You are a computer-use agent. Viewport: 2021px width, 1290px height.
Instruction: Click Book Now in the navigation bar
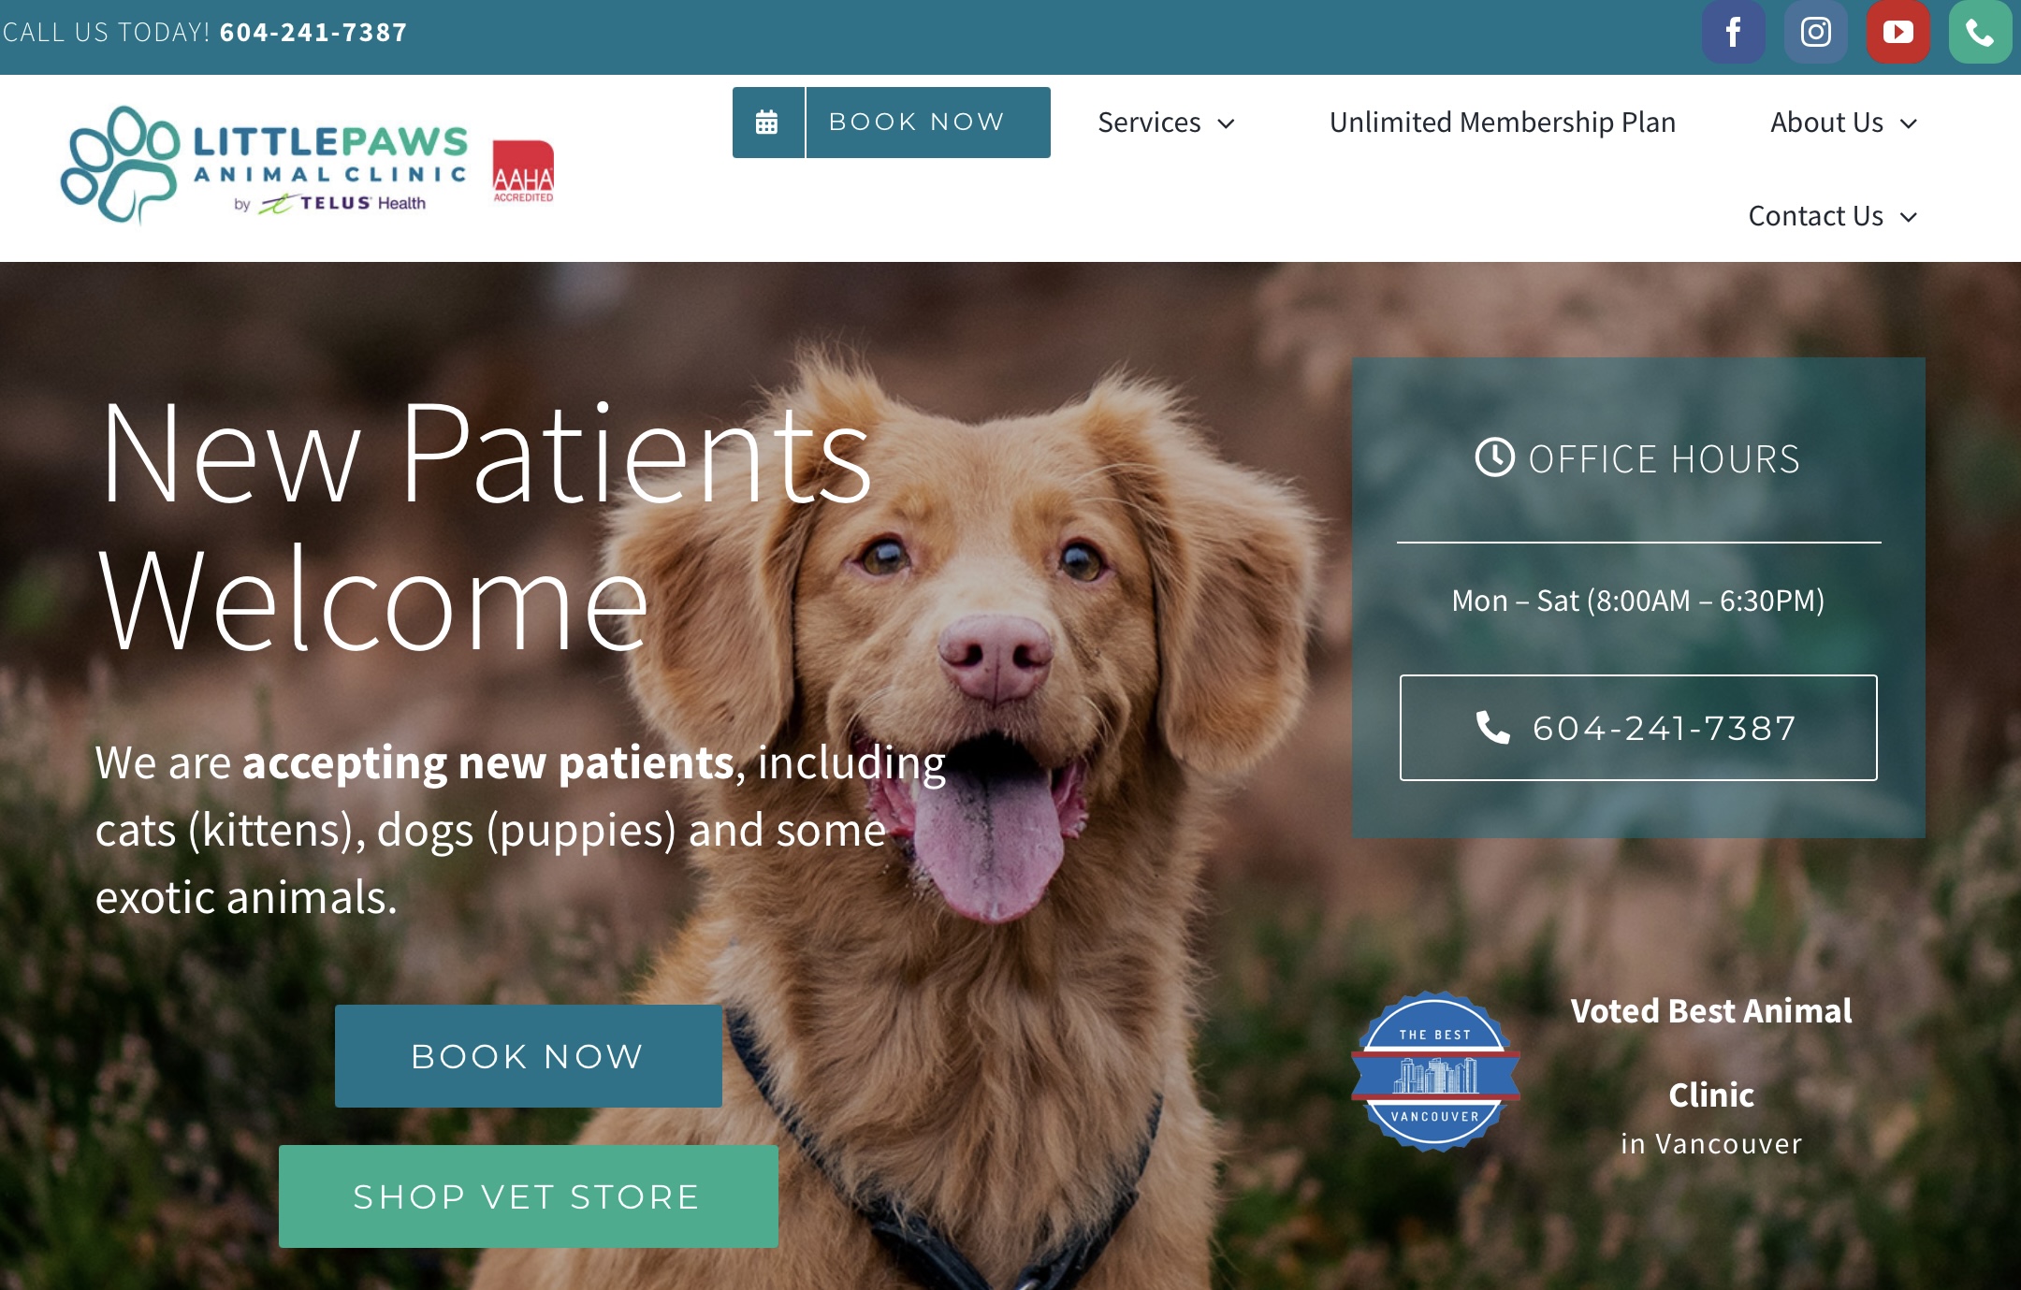tap(916, 123)
